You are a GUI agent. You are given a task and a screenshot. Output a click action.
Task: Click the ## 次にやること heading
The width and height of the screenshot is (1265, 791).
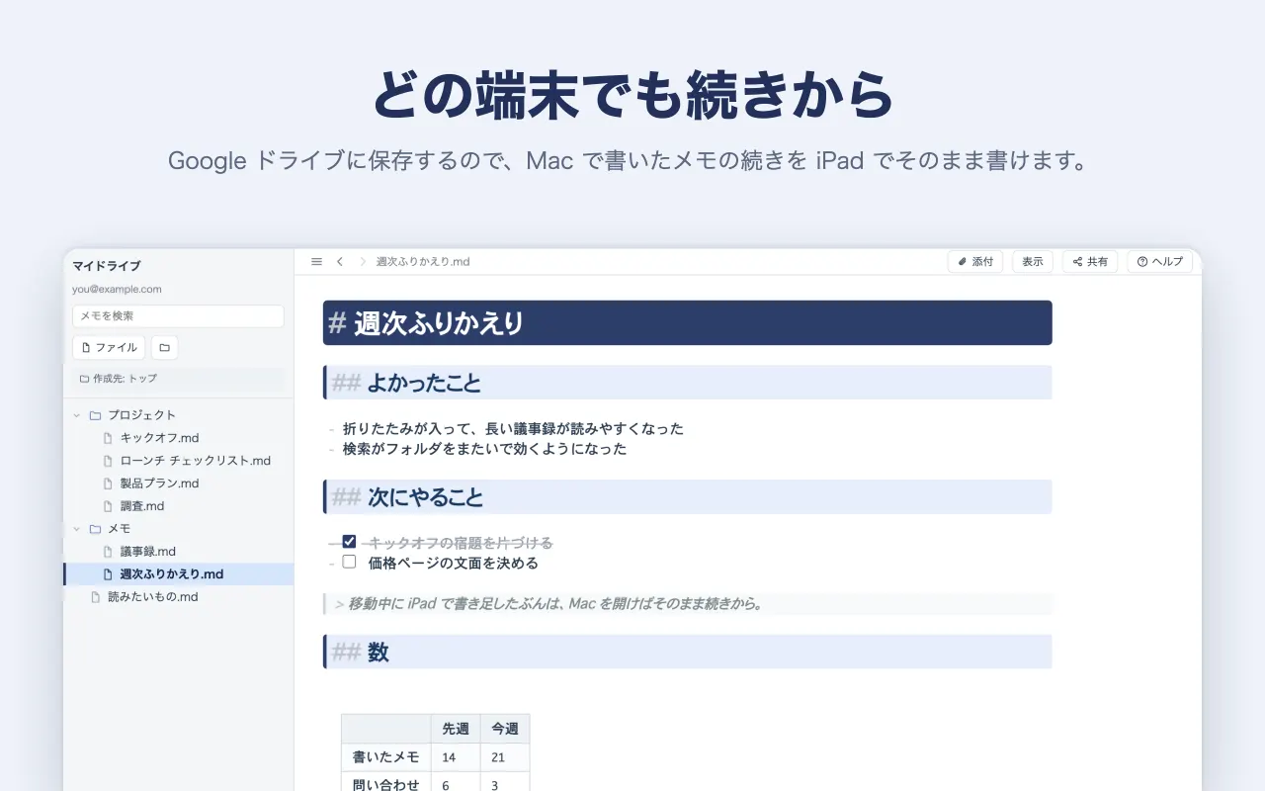687,497
